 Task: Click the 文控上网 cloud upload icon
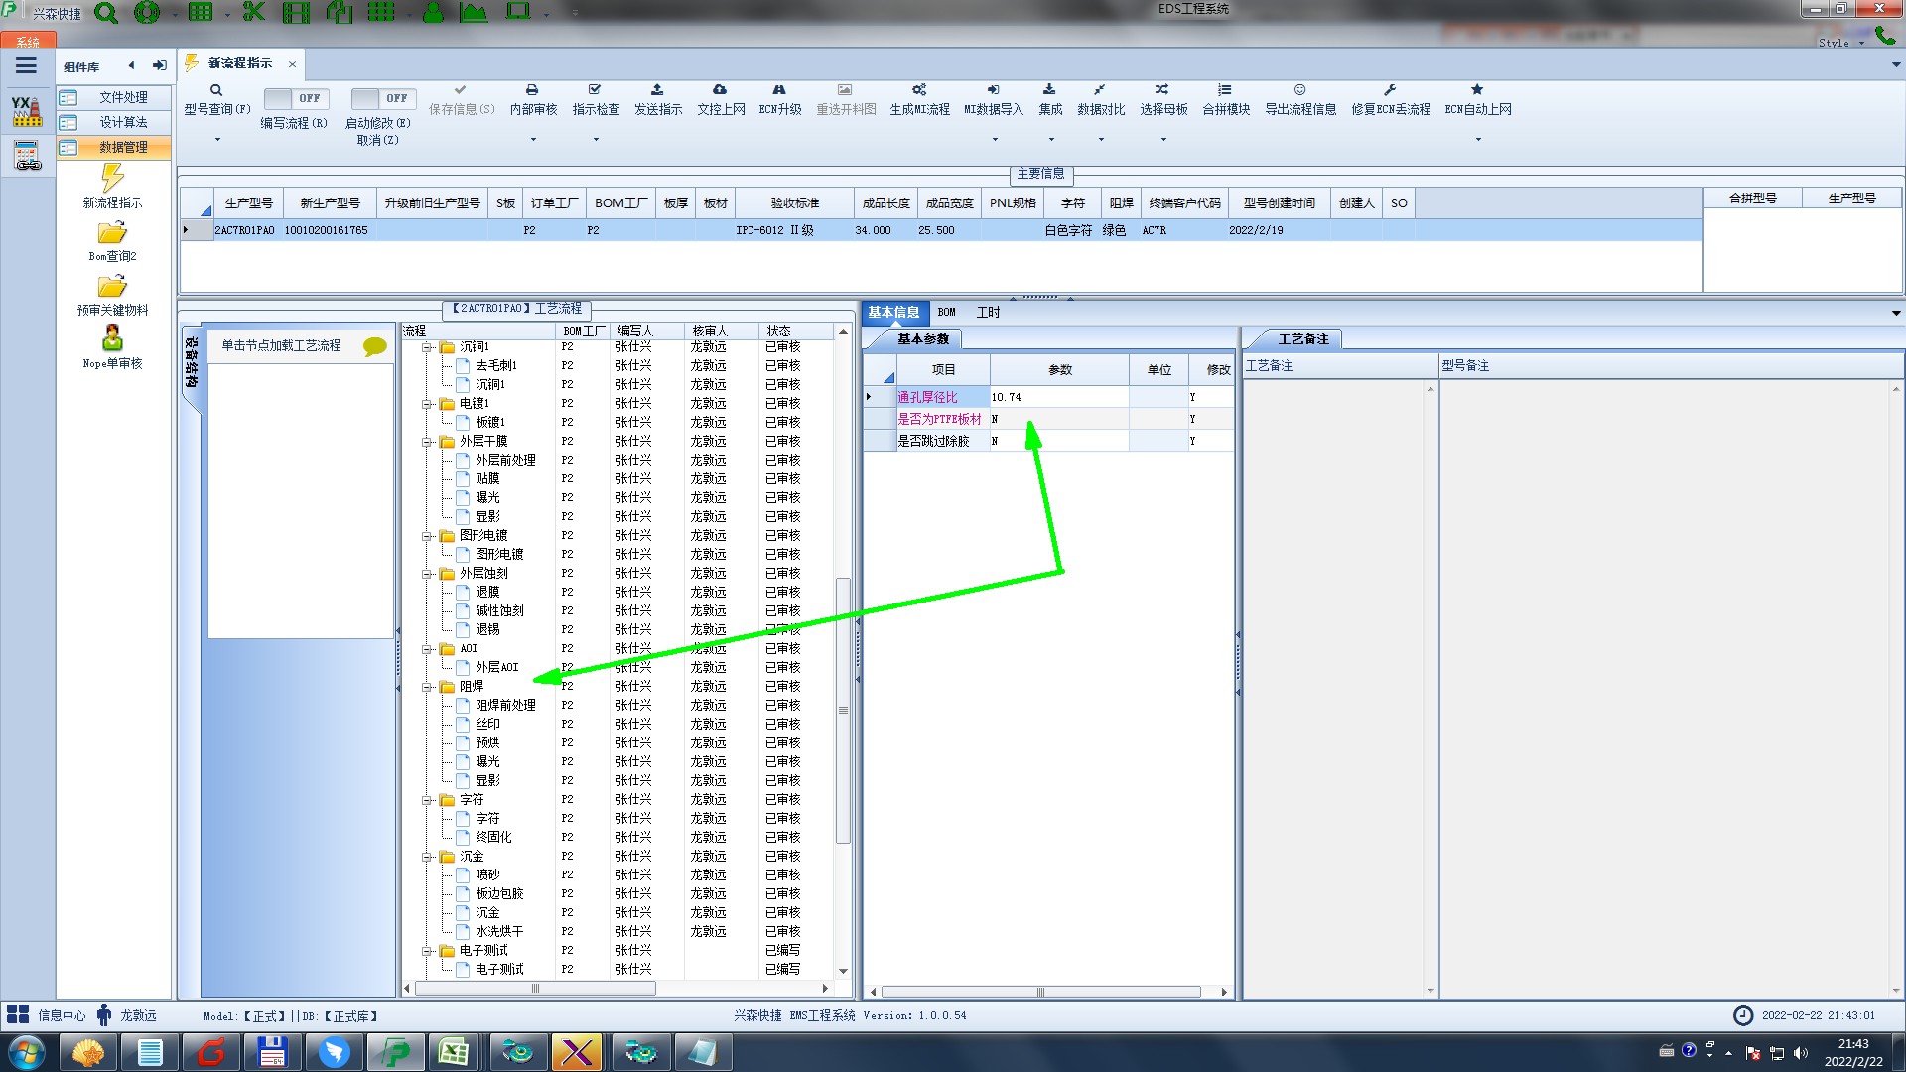(720, 90)
